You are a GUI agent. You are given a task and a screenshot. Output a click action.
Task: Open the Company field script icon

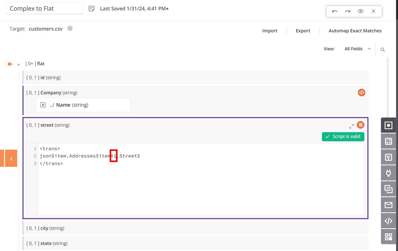pos(361,93)
